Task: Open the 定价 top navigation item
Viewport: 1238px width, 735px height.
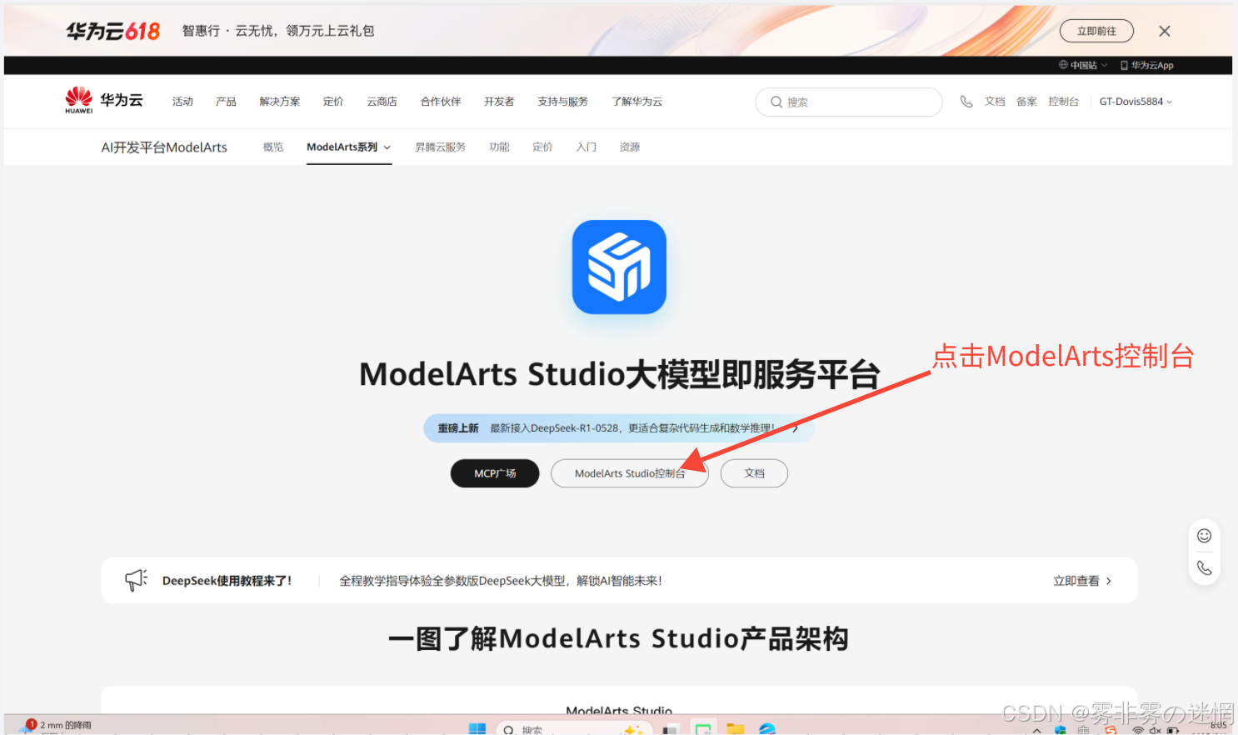Action: pyautogui.click(x=333, y=102)
